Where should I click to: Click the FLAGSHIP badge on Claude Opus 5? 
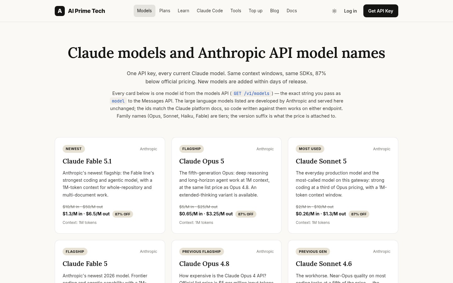tap(192, 149)
